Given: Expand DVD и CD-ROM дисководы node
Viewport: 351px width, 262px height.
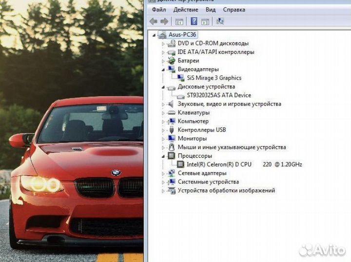Looking at the screenshot, I should [163, 44].
